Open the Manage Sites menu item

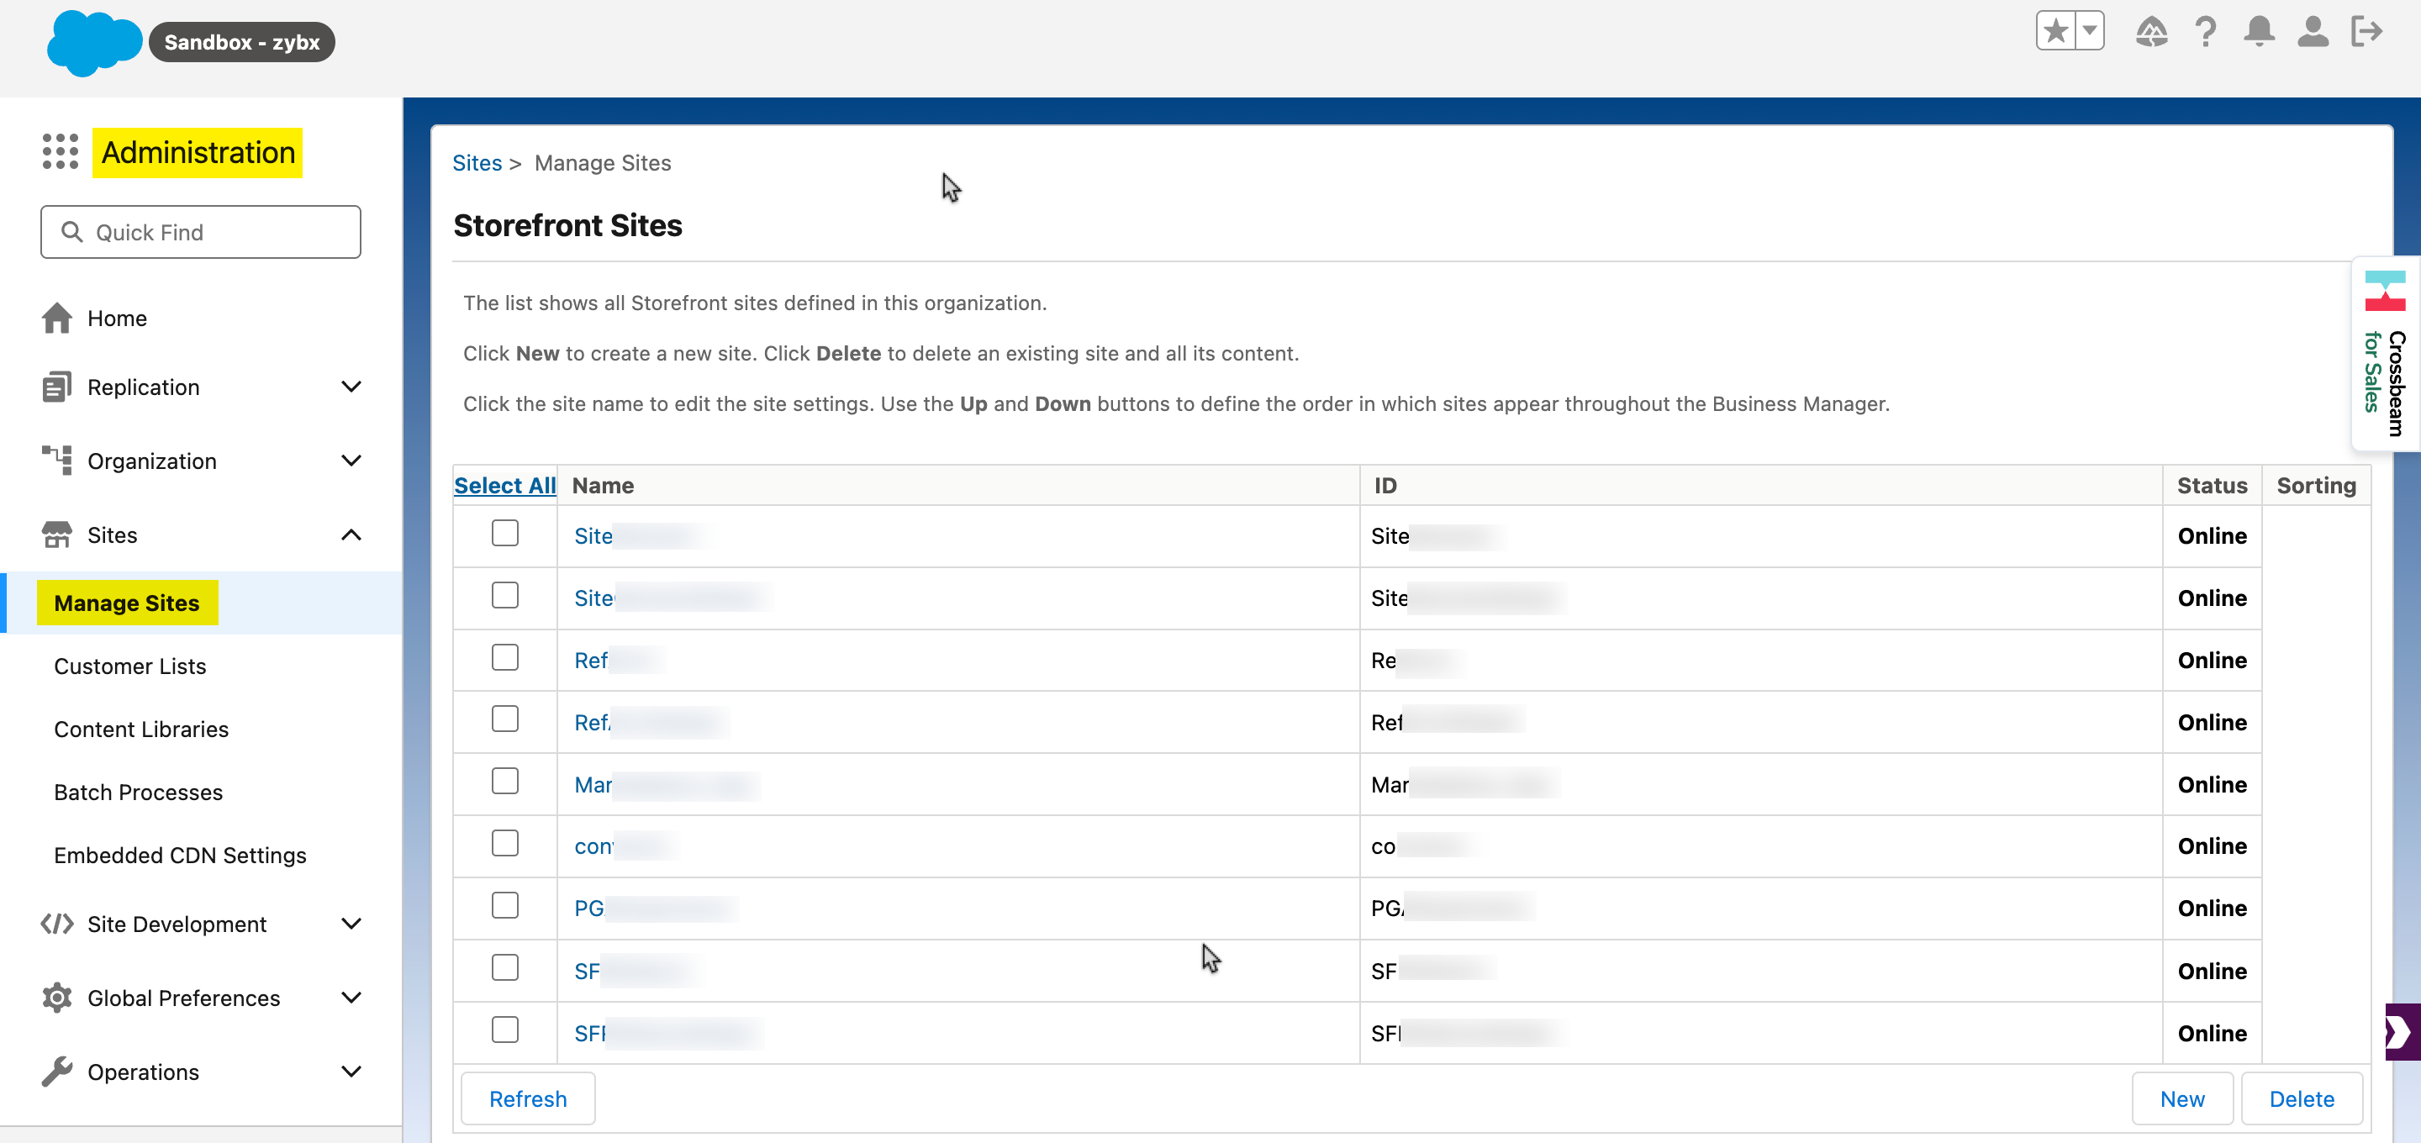[x=127, y=603]
